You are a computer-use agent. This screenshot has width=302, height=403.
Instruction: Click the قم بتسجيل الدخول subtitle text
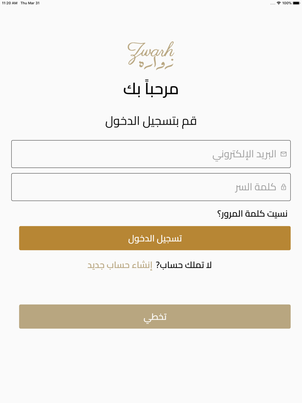[x=151, y=121]
